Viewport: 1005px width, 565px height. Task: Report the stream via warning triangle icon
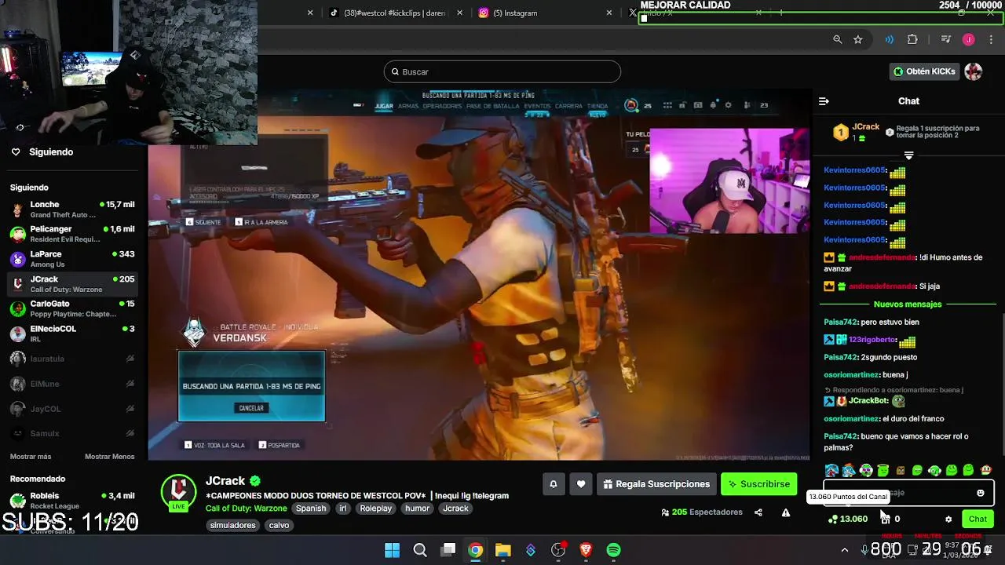786,512
